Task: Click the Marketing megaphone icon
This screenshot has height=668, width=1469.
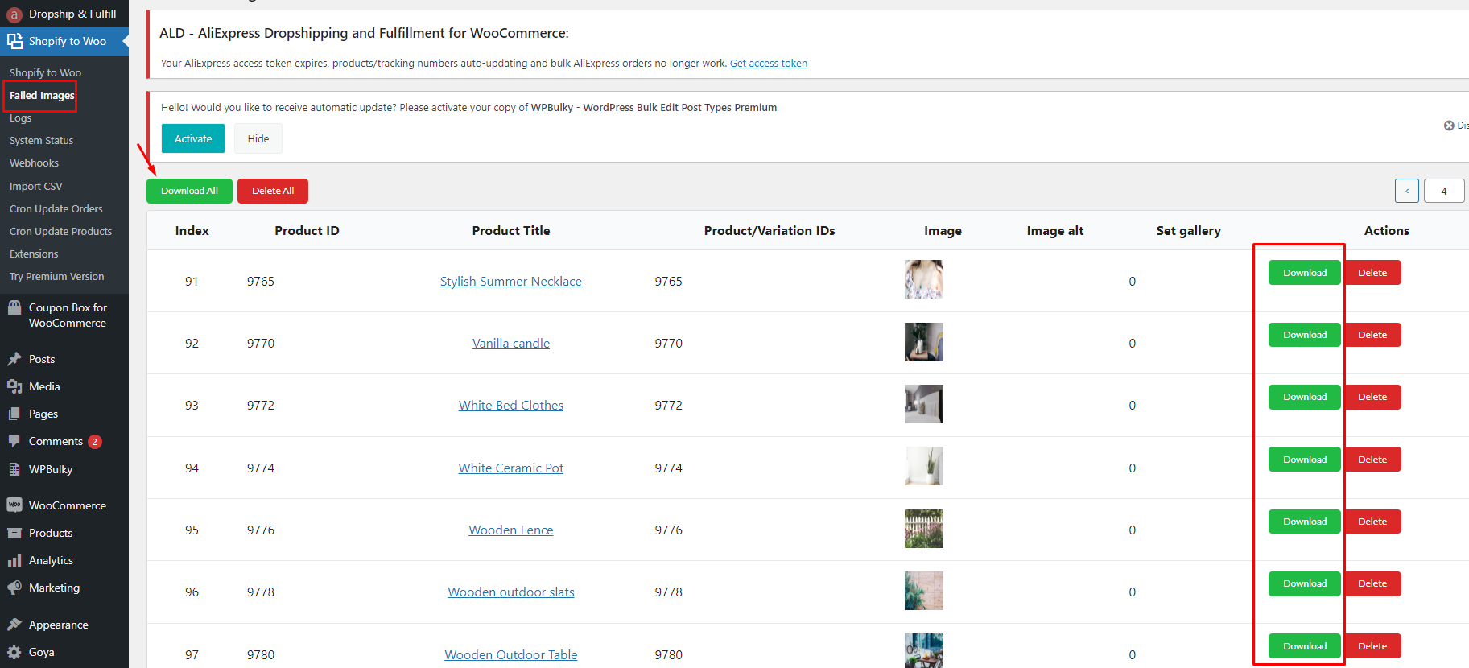Action: point(14,588)
